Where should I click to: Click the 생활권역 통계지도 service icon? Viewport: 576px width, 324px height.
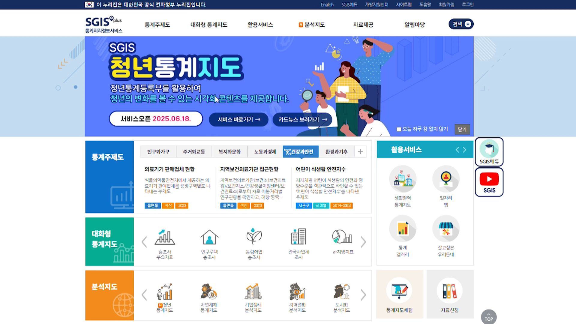403,179
